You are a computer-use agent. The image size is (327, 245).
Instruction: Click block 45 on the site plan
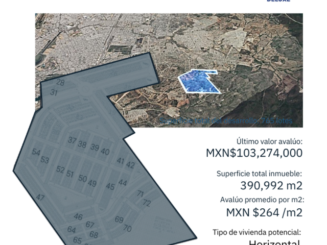pos(110,186)
